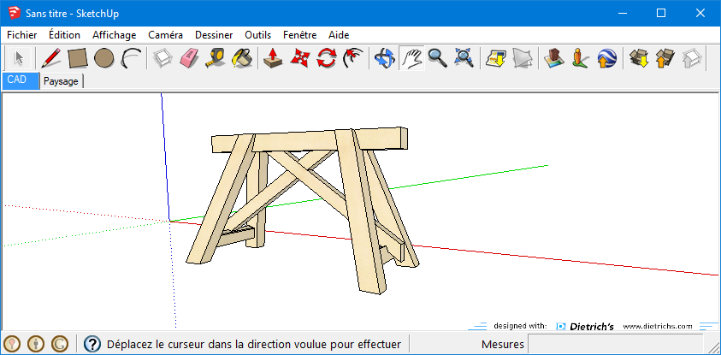Maximize the SketchUp window
The width and height of the screenshot is (721, 355).
661,13
